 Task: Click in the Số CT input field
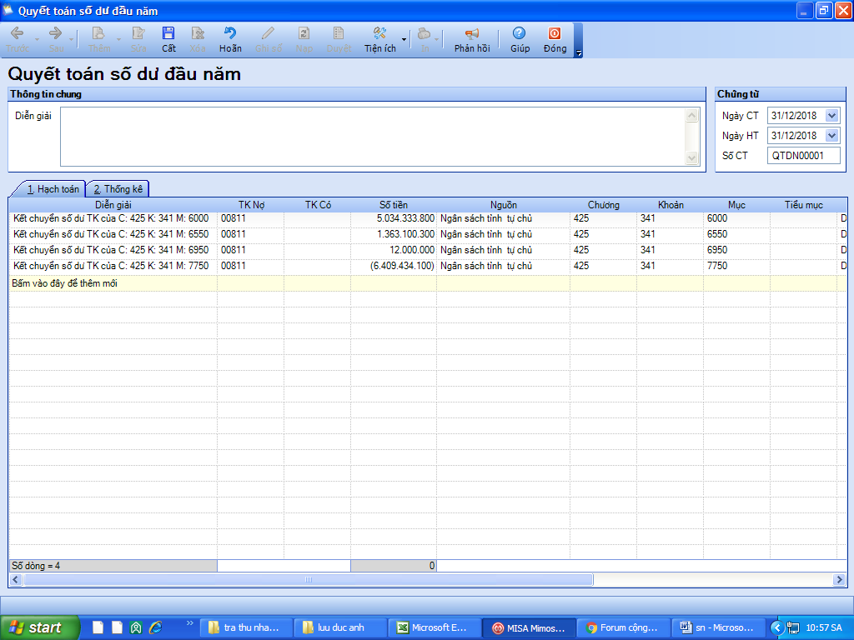pyautogui.click(x=803, y=156)
